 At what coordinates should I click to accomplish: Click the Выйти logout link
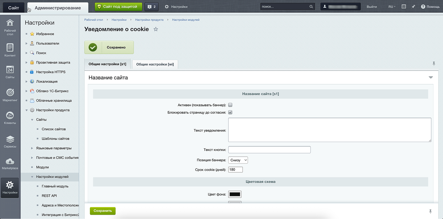pos(372,7)
